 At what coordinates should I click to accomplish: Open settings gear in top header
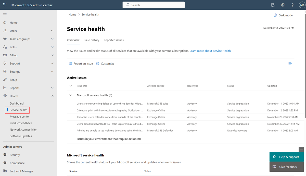coord(283,5)
